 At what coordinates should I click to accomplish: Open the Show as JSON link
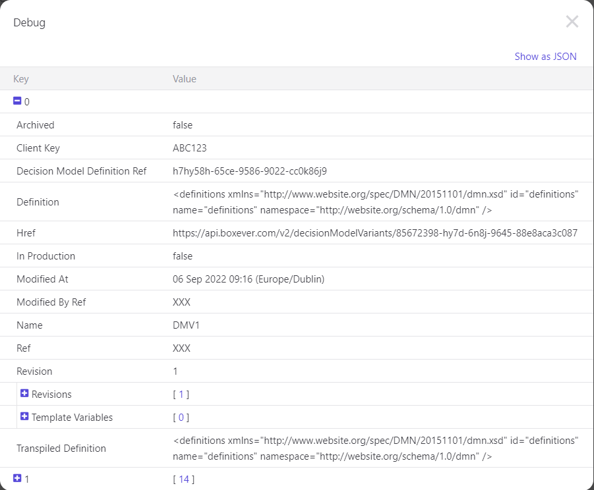545,57
